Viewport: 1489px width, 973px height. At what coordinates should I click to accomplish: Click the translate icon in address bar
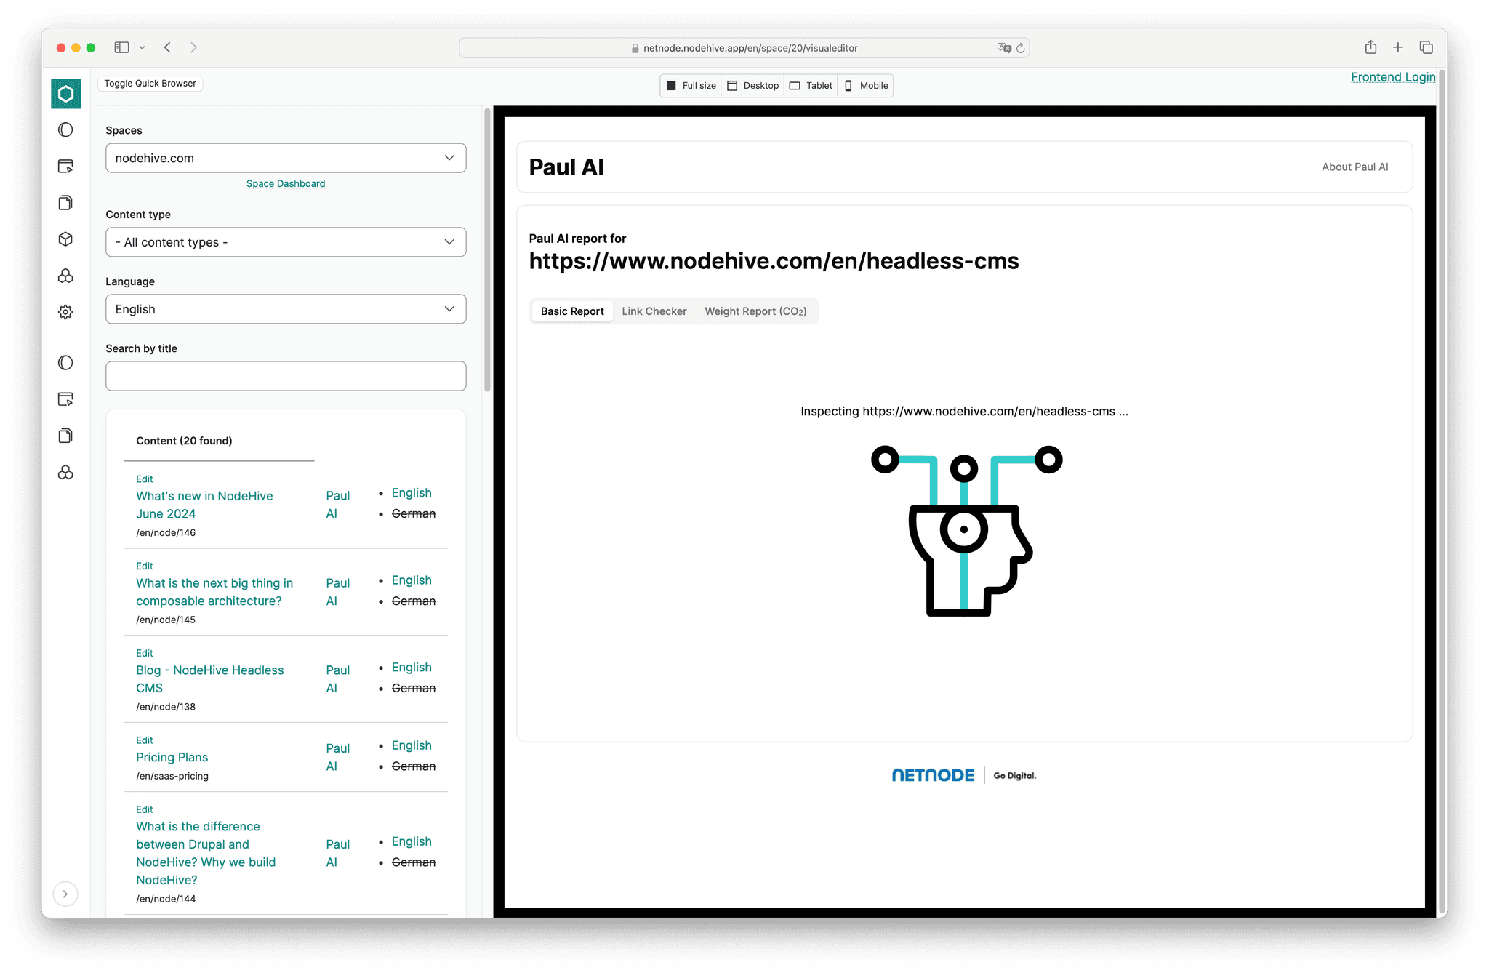(1004, 48)
